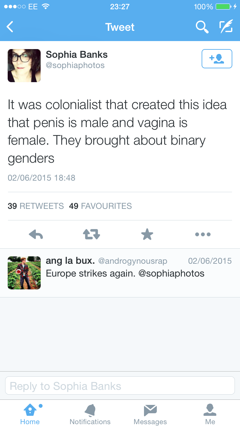The width and height of the screenshot is (240, 428).
Task: Tap the @androgynousrap username
Action: 132,261
